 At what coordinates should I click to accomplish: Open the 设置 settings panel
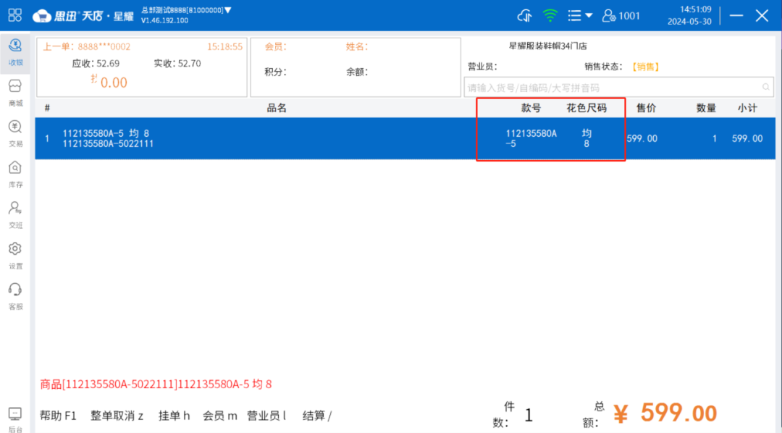[16, 255]
